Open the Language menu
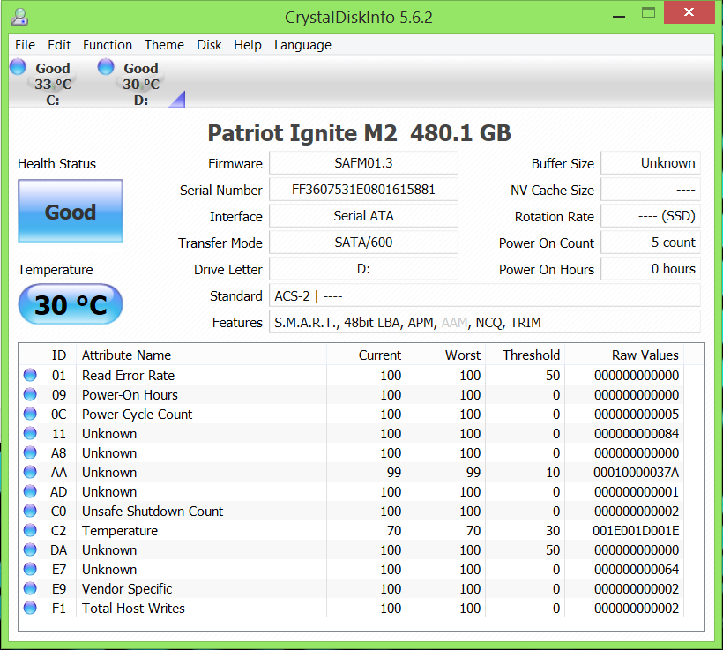This screenshot has width=723, height=650. (302, 45)
